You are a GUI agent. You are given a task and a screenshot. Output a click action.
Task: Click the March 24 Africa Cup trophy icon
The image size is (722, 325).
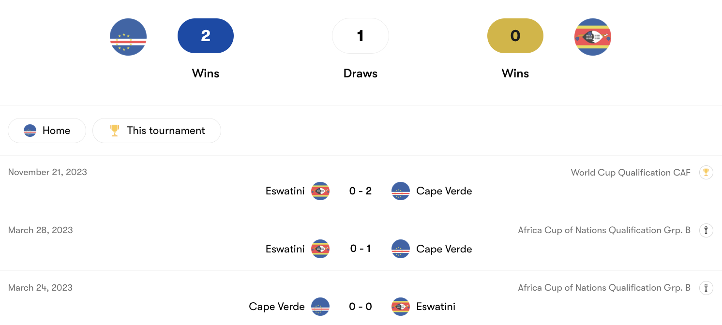(706, 288)
